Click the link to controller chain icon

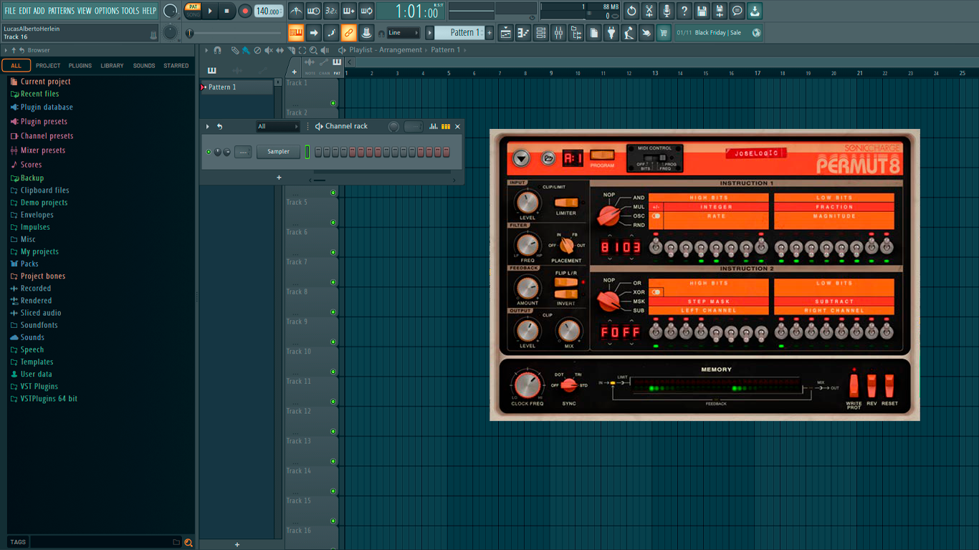pos(348,32)
